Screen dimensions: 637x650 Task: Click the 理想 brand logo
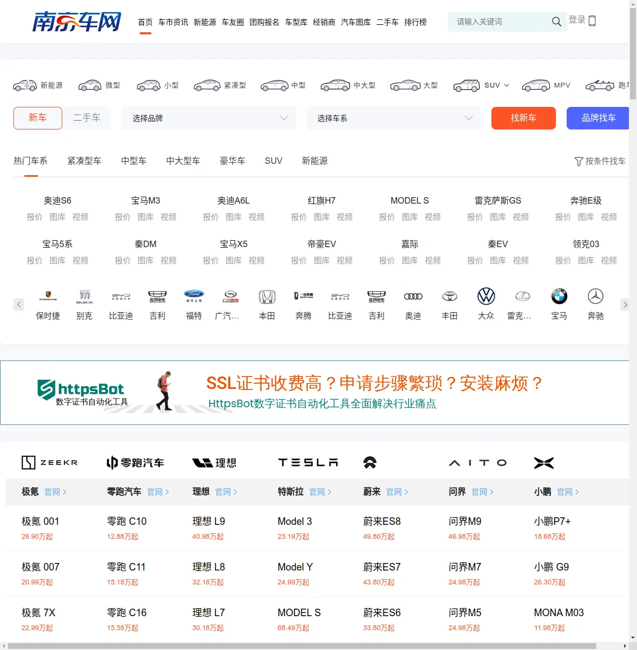214,463
